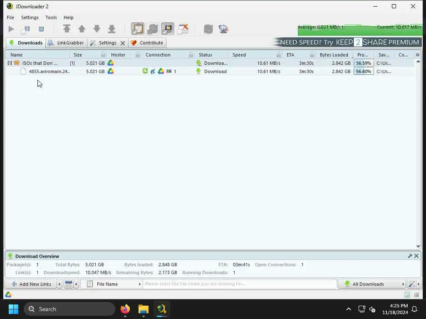Image resolution: width=426 pixels, height=319 pixels.
Task: Toggle the lock on the Hoster column
Action: [138, 54]
